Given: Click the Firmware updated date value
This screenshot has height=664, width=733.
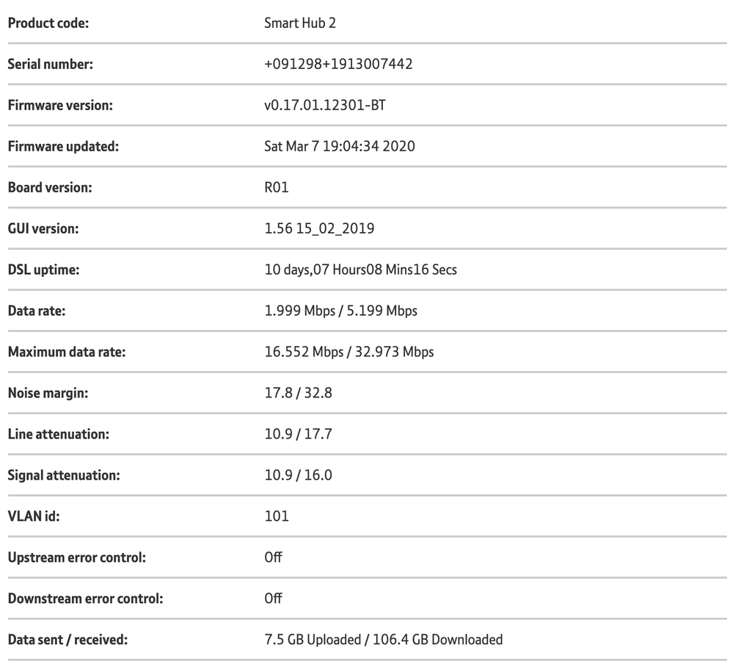Looking at the screenshot, I should click(x=339, y=146).
